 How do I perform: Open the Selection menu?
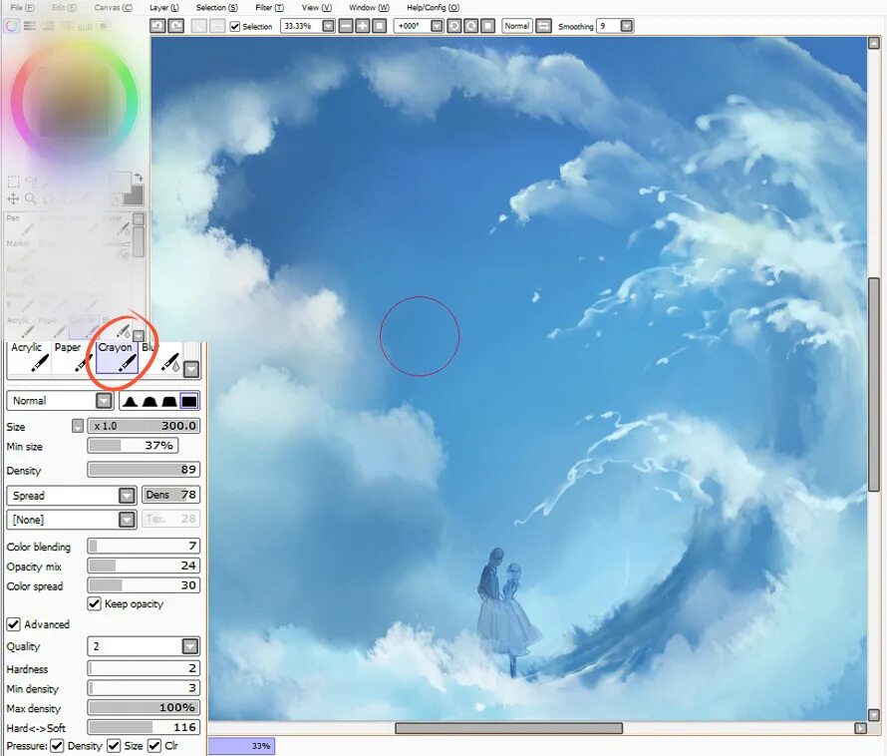point(216,7)
